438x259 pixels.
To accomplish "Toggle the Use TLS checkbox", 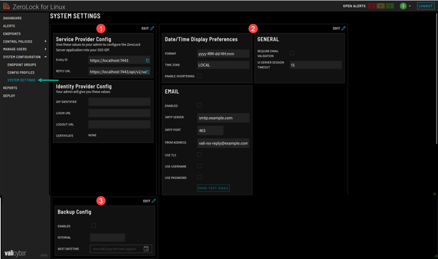I will tap(199, 155).
